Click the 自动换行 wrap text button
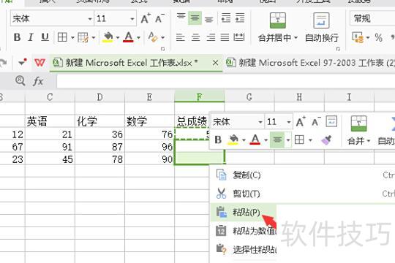The height and width of the screenshot is (263, 395). 321,27
